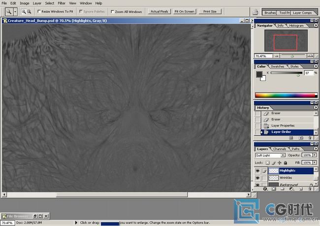The width and height of the screenshot is (320, 226).
Task: Switch to the Info tab
Action: tap(281, 26)
